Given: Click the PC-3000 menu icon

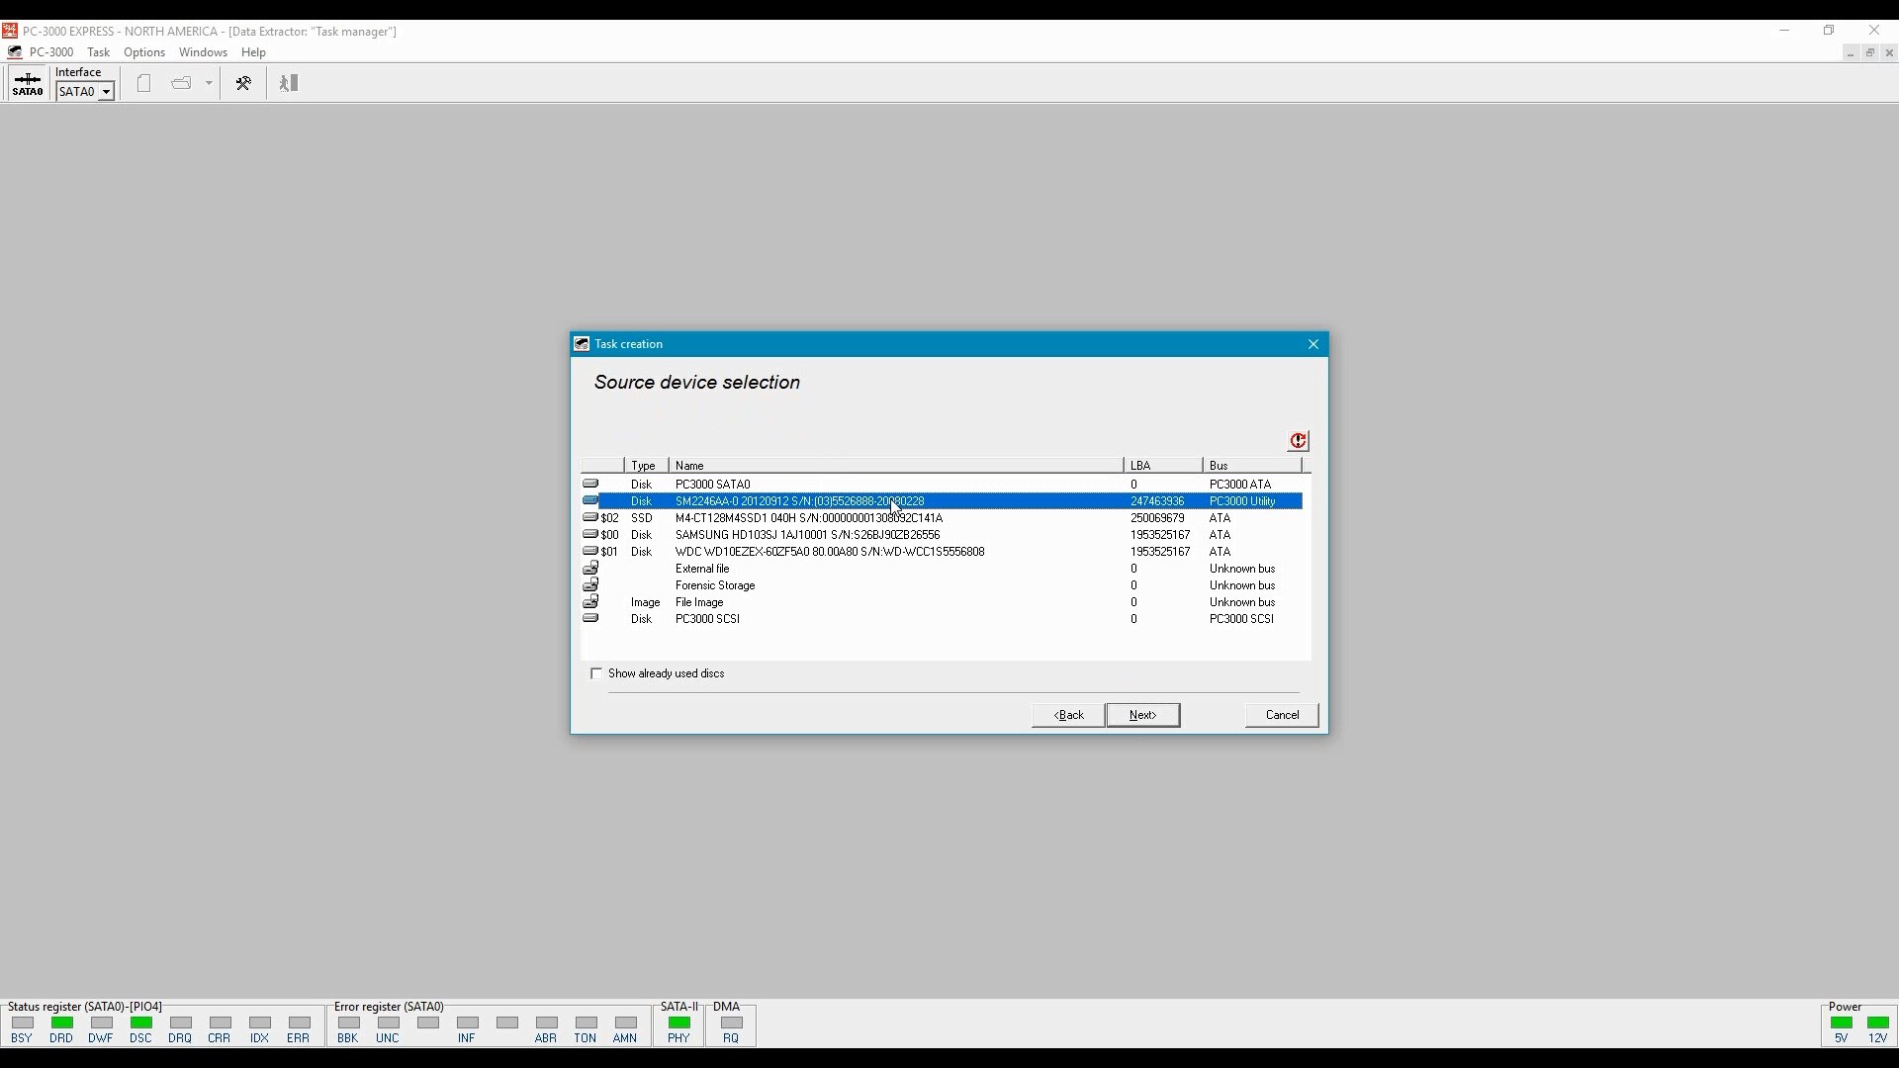Looking at the screenshot, I should point(15,52).
